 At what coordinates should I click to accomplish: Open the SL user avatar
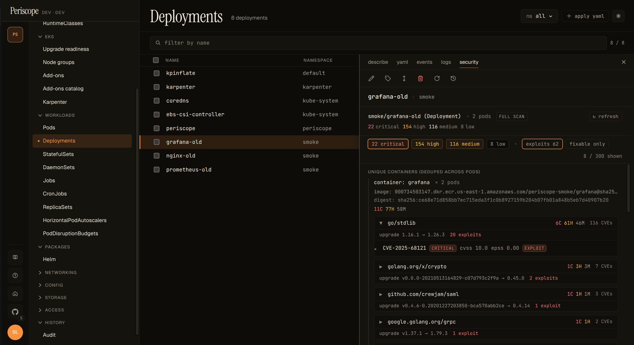click(15, 332)
